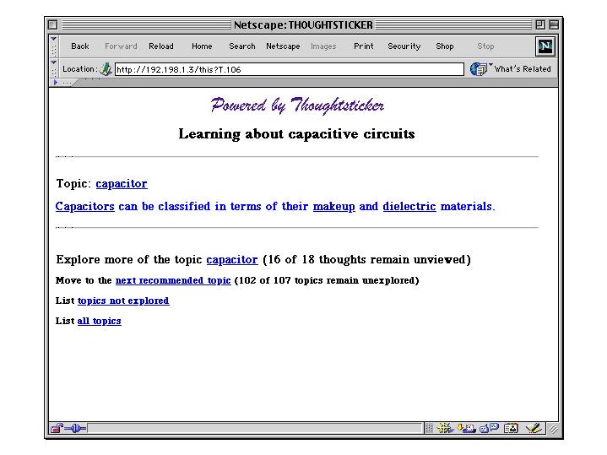Click the component bar drag handle
The image size is (607, 455).
pyautogui.click(x=429, y=428)
